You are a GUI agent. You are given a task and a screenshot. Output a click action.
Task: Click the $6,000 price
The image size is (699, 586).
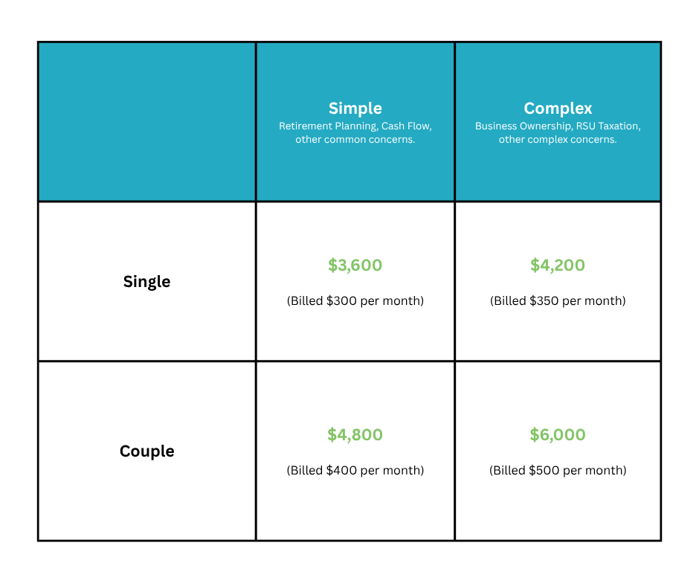coord(557,434)
